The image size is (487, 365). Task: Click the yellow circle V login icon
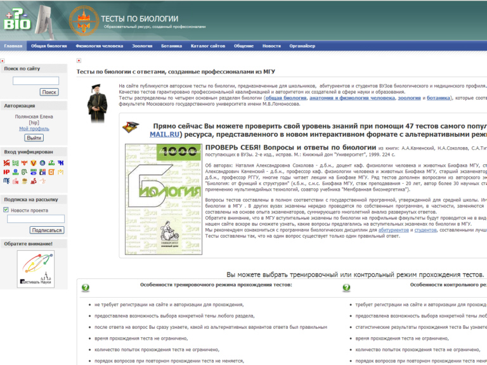pyautogui.click(x=34, y=163)
